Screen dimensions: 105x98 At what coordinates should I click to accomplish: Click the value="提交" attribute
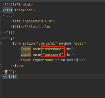click(72, 60)
